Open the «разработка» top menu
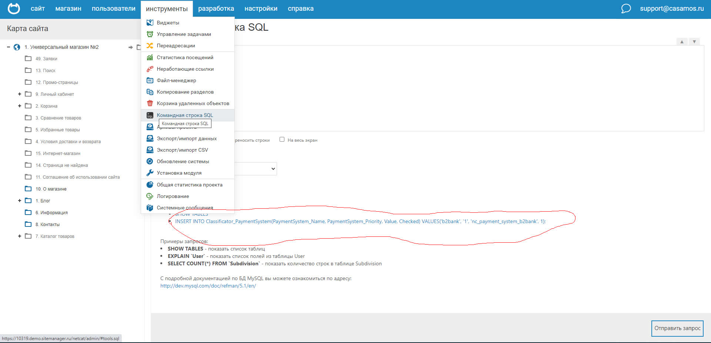 click(x=216, y=9)
